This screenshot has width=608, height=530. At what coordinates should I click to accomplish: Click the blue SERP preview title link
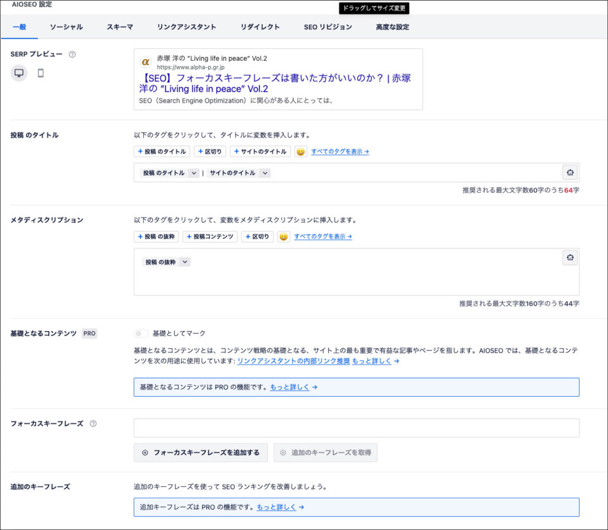click(x=275, y=83)
